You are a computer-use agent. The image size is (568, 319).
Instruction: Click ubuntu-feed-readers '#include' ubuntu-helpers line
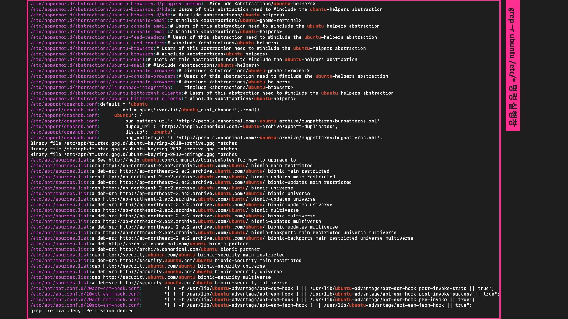[x=155, y=43]
